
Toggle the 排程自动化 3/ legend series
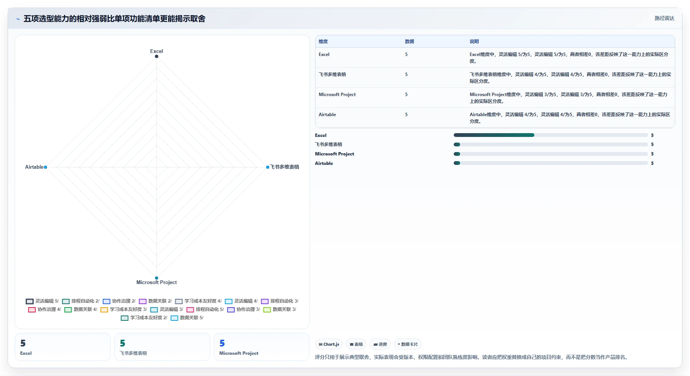[x=280, y=301]
